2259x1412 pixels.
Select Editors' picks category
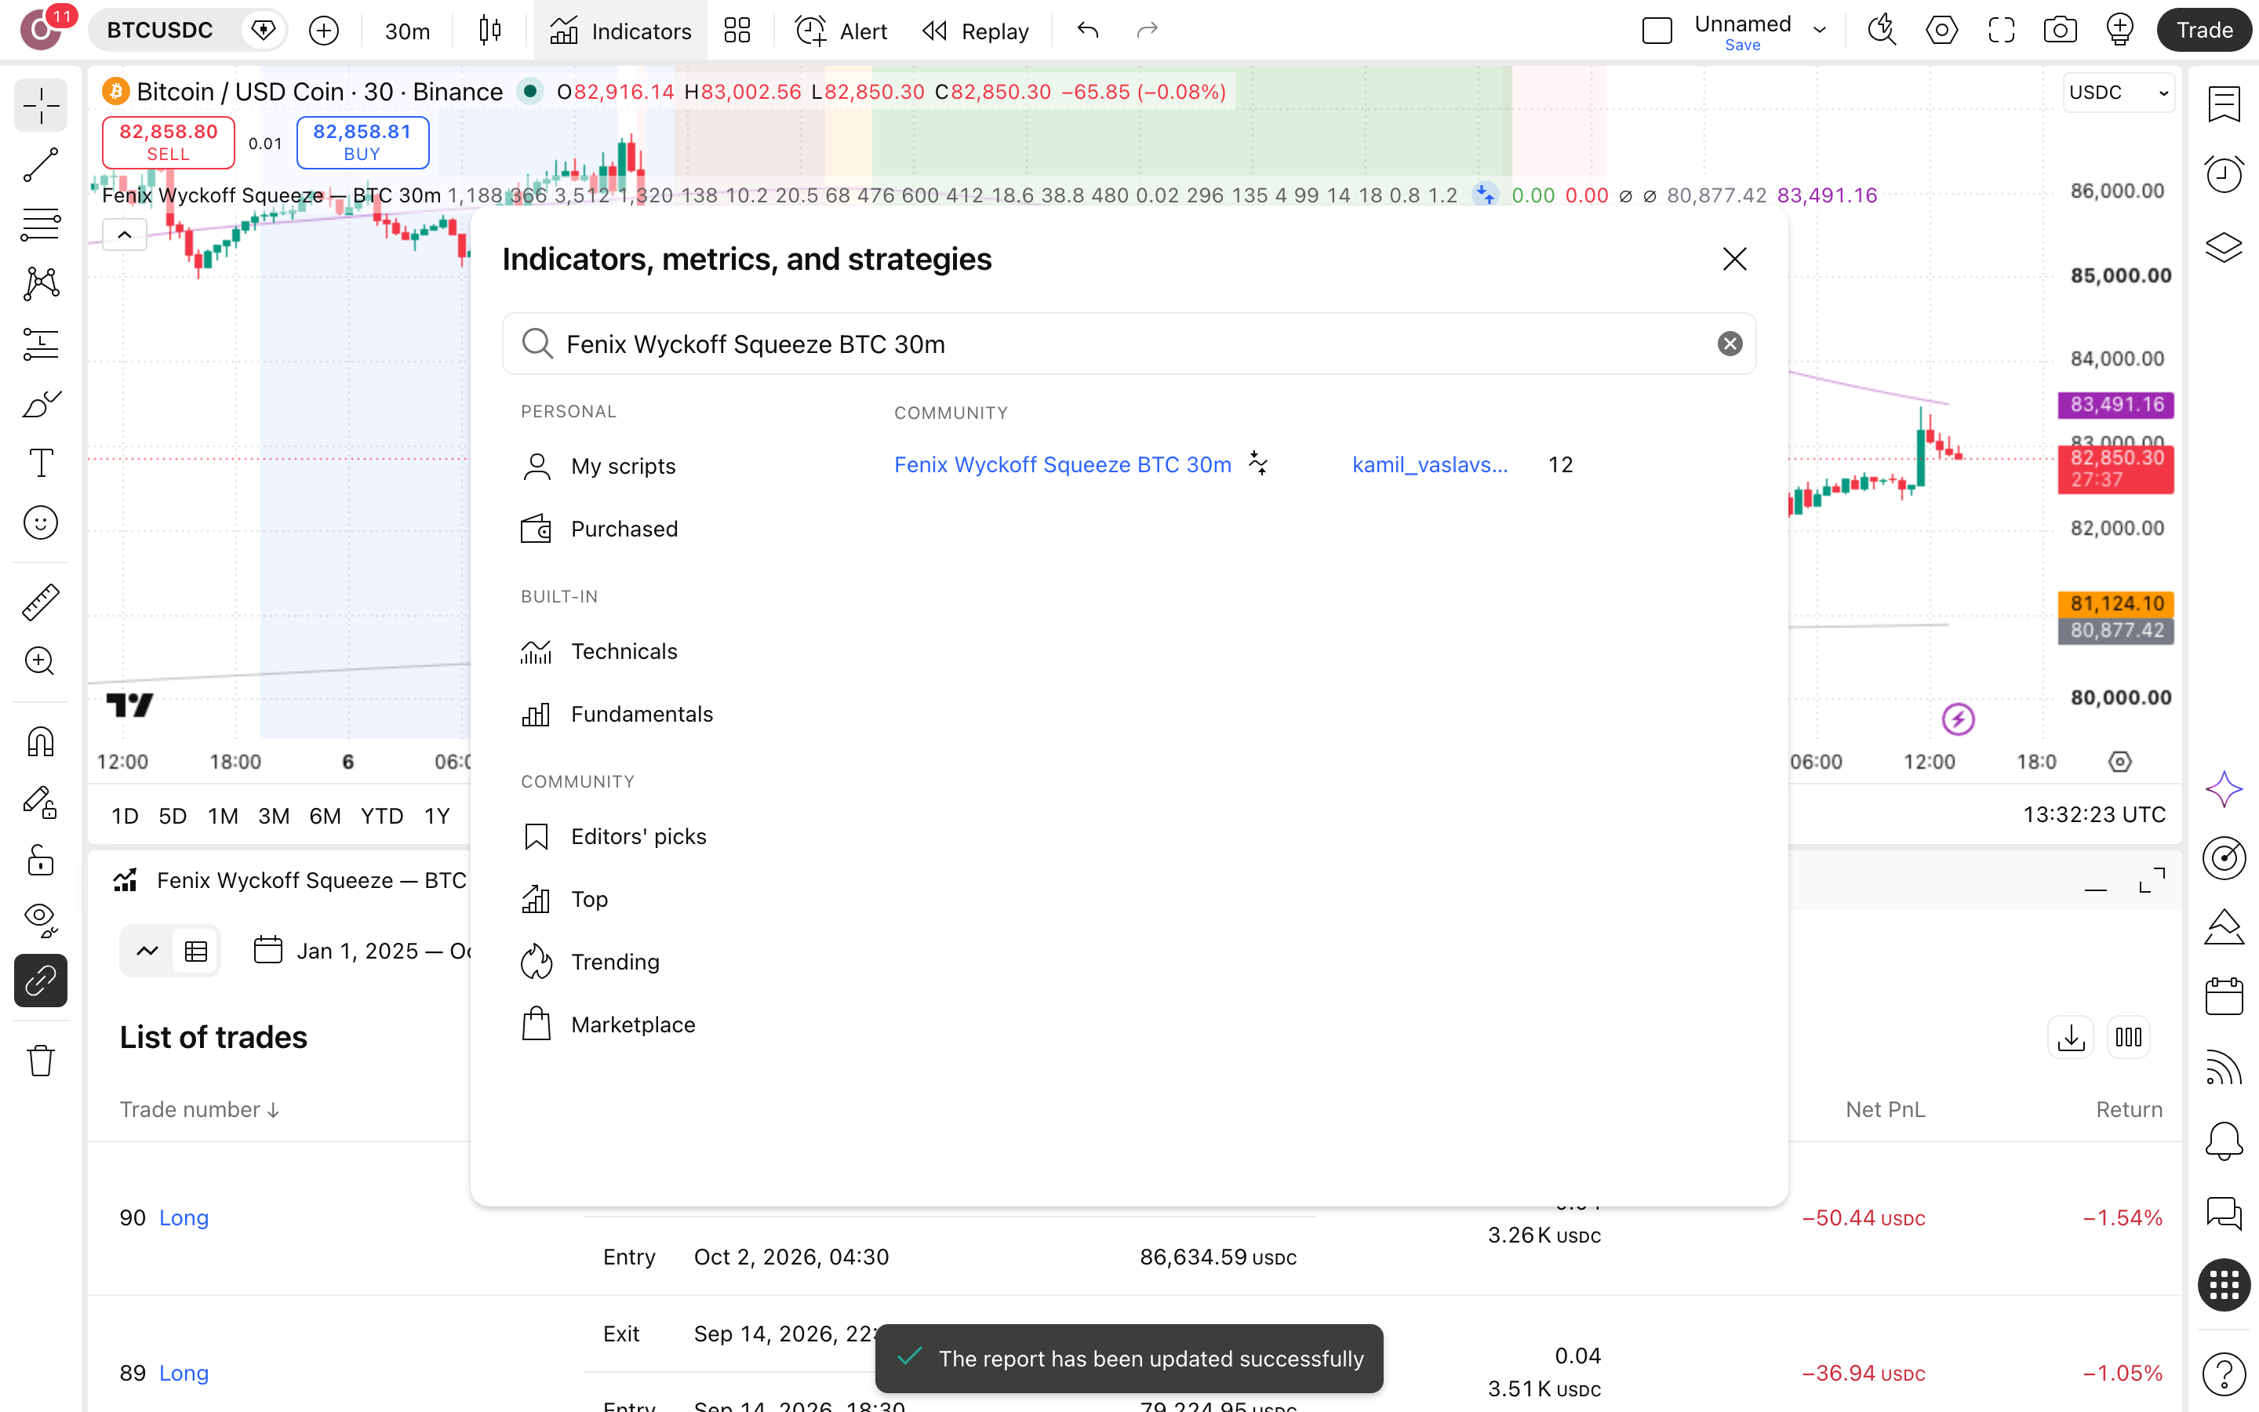pyautogui.click(x=613, y=837)
